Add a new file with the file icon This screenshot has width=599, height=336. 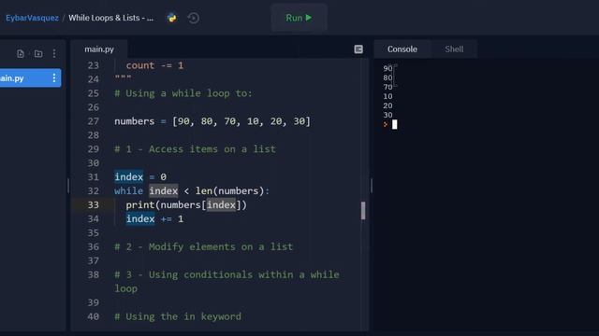[21, 54]
